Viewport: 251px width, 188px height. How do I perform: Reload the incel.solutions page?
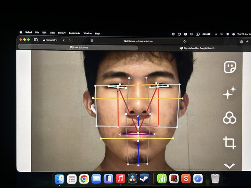coord(184,41)
